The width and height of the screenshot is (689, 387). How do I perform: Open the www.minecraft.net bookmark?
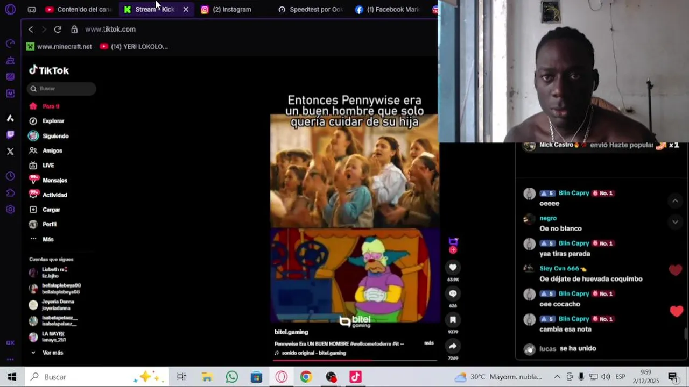click(x=59, y=47)
